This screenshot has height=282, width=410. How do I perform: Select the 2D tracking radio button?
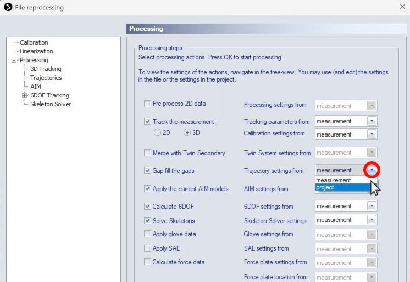click(158, 133)
